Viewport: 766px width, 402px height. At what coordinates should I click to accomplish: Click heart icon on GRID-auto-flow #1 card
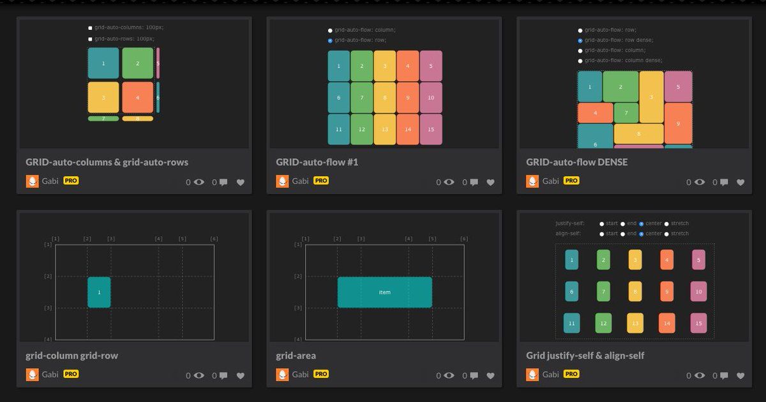pos(490,182)
